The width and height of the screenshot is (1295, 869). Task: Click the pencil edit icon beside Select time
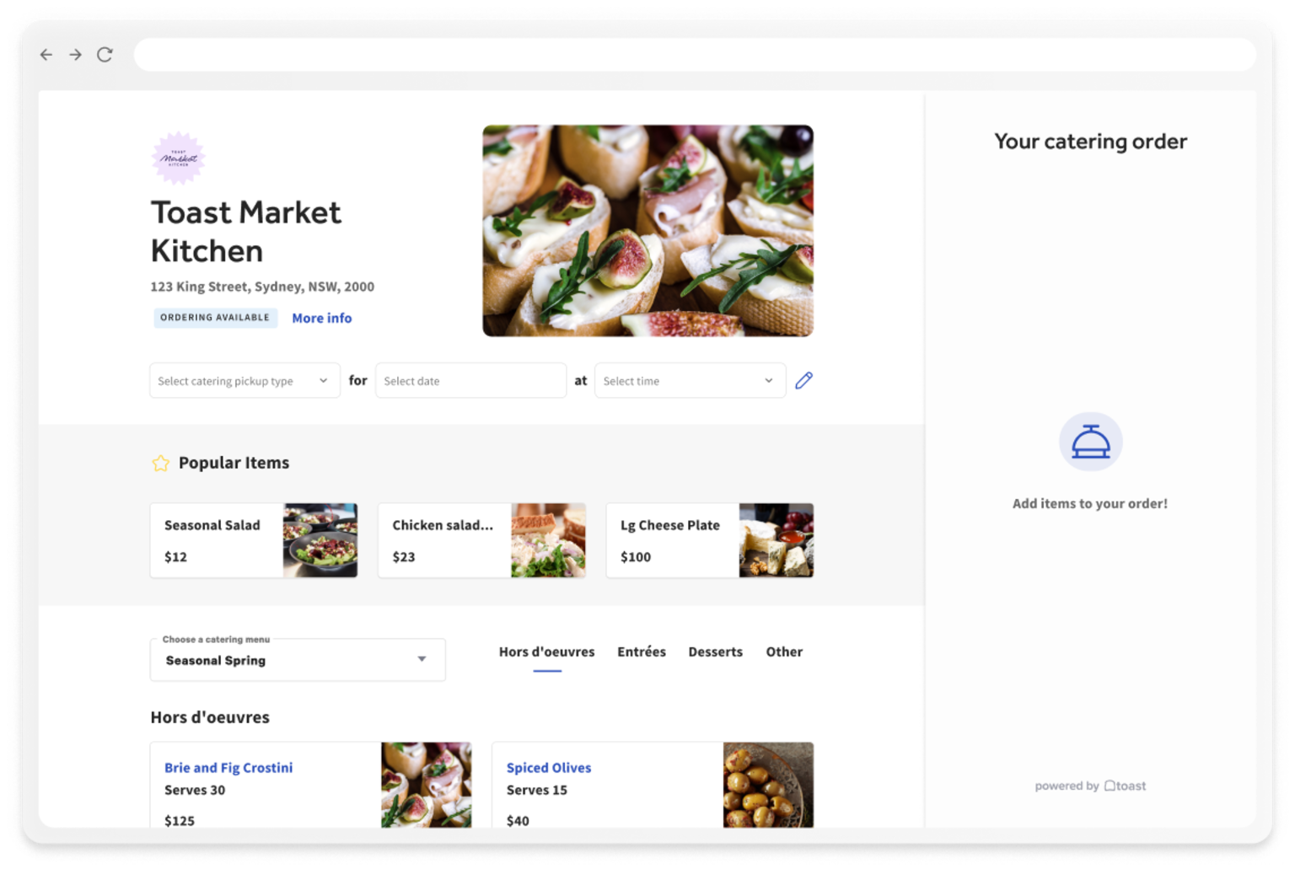point(804,380)
